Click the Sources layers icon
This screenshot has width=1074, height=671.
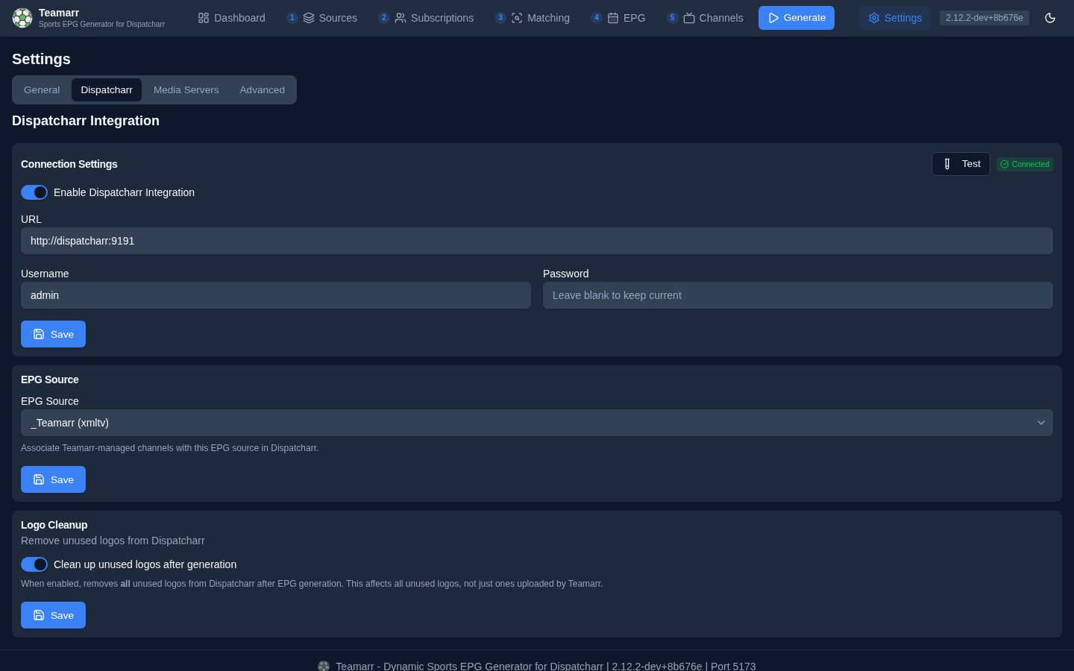coord(309,18)
